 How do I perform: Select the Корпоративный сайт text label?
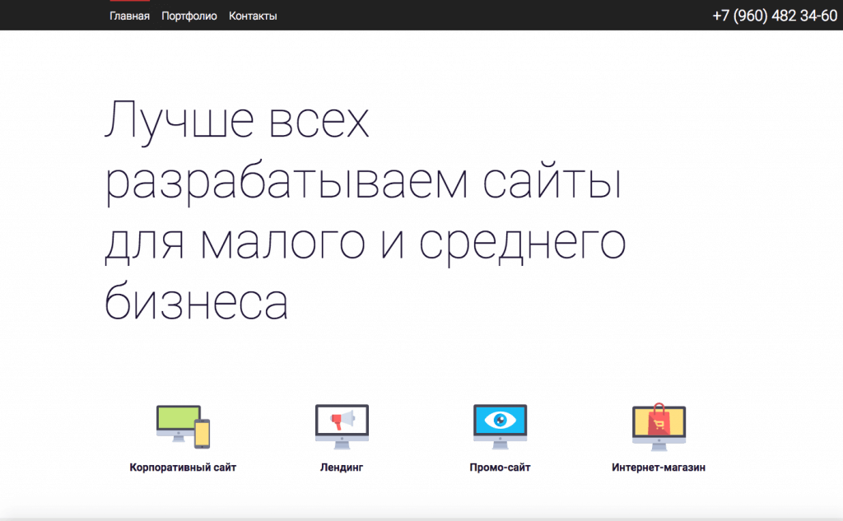[183, 468]
